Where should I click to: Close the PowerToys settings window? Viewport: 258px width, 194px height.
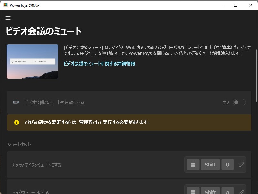click(x=251, y=5)
